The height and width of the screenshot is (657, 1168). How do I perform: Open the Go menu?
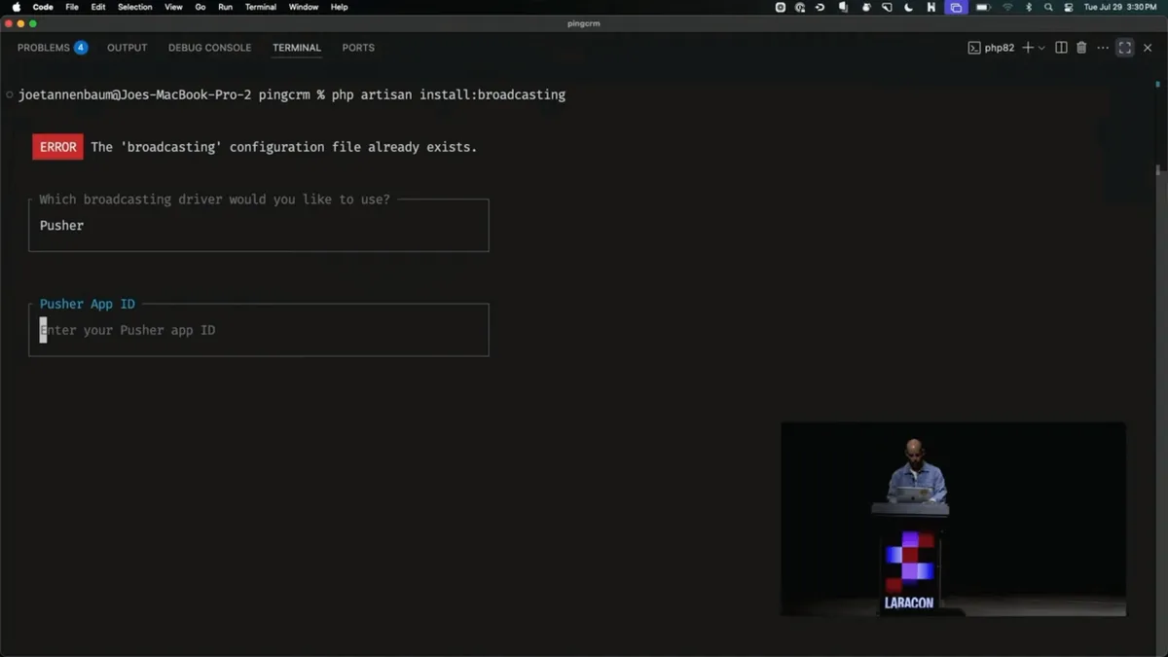click(201, 7)
